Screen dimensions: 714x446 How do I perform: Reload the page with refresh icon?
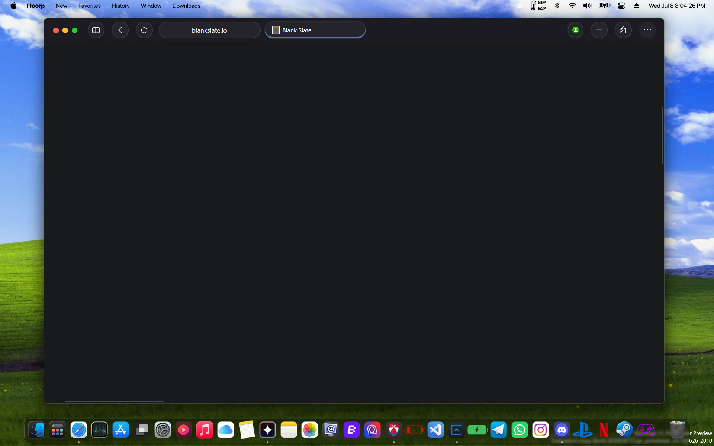[x=144, y=30]
